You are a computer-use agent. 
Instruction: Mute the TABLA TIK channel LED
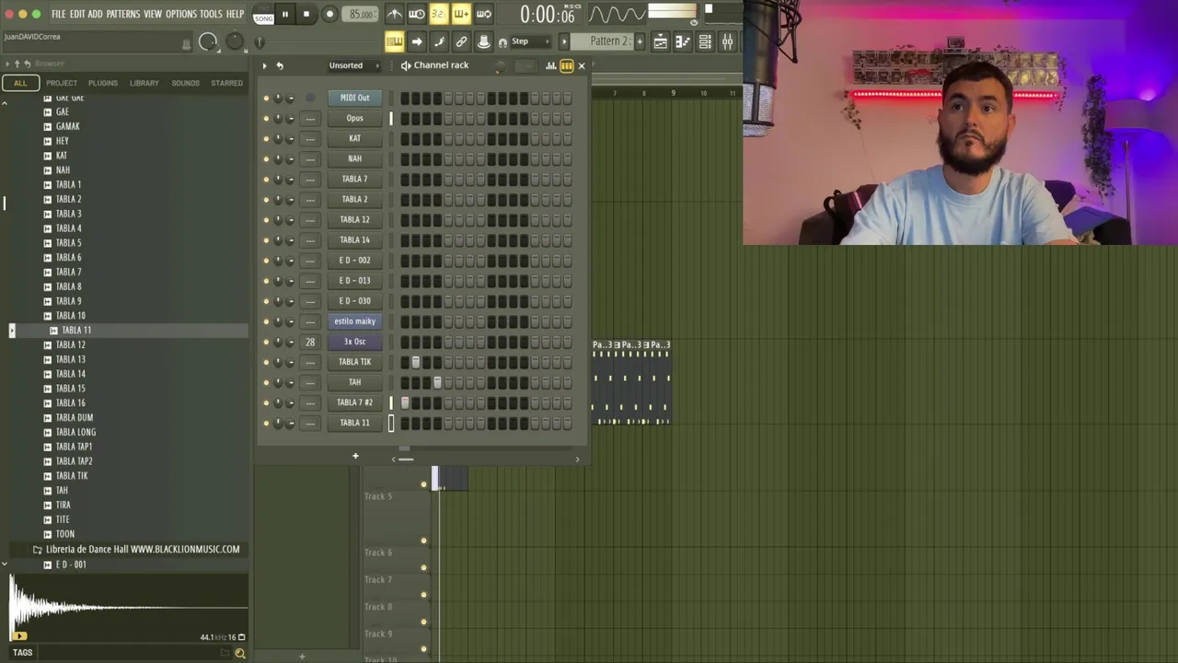(x=266, y=362)
